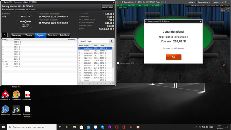Click the Poker Lobby button
Screen dimensions: 231x130
(107, 8)
